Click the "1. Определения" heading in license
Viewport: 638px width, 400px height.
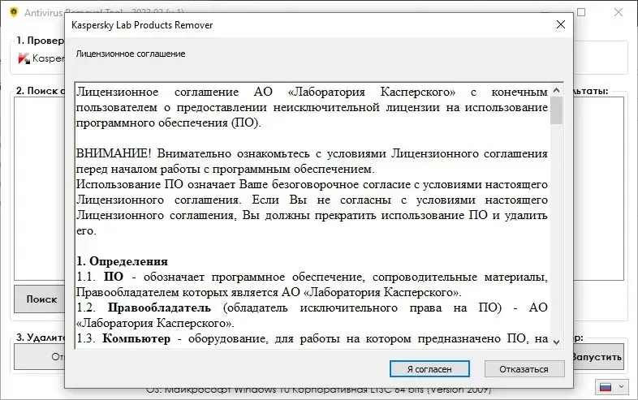[122, 261]
